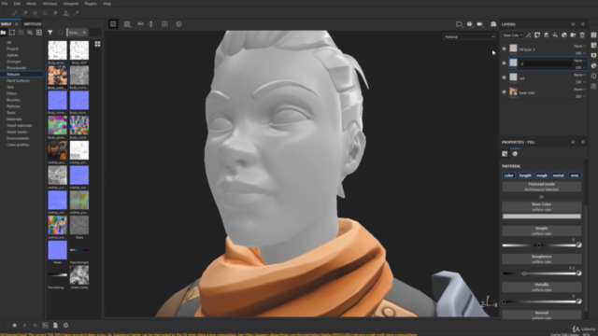Click the viewport perspective camera dropdown icon

pos(459,24)
